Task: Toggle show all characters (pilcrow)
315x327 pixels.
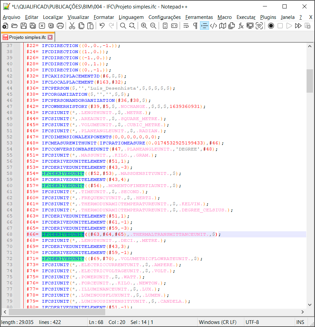Action: tap(195, 26)
